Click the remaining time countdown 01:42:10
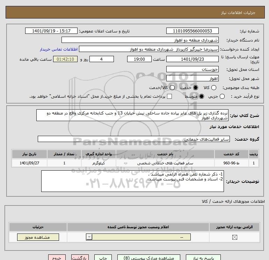The image size is (269, 260). [65, 59]
